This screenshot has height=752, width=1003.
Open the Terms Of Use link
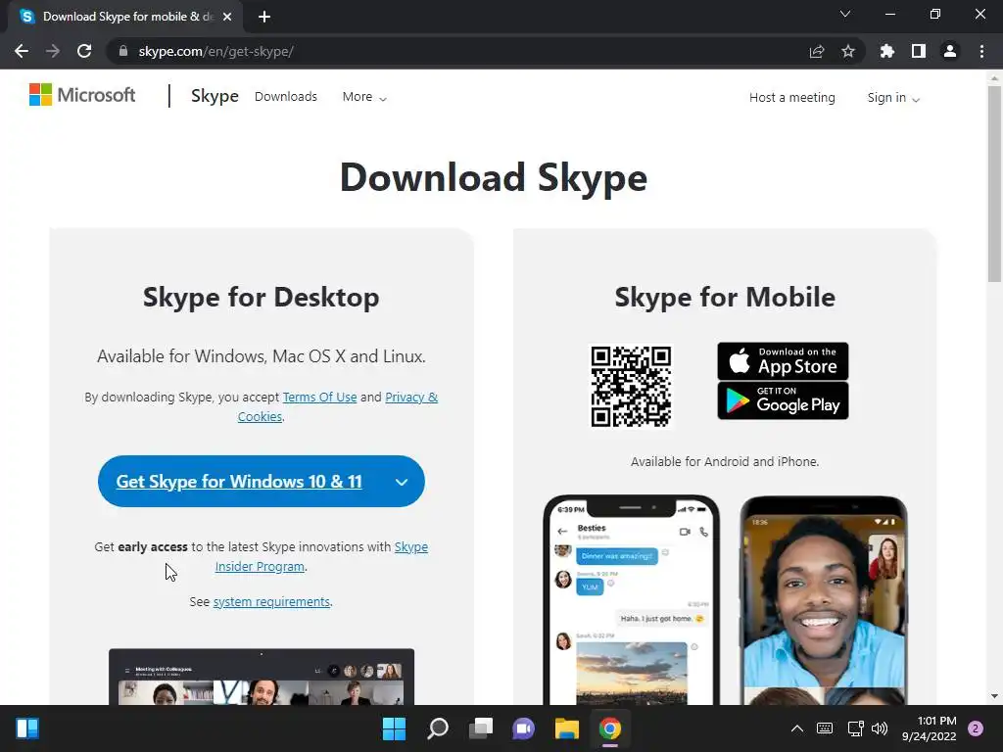pyautogui.click(x=319, y=397)
